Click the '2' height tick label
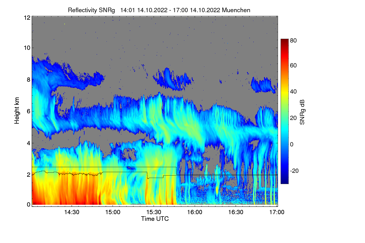 coord(29,174)
